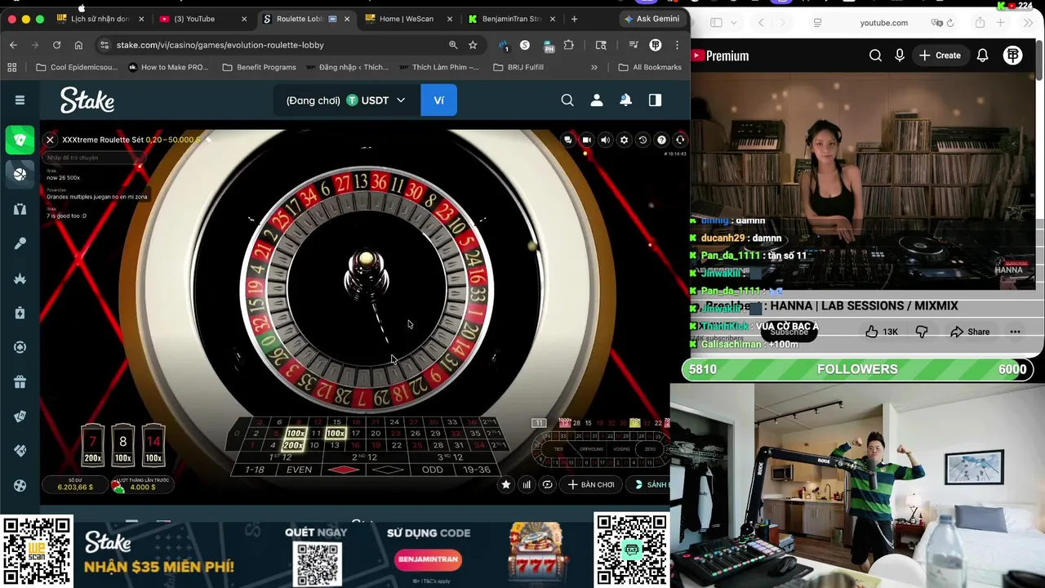Search Stake using the magnifier icon
The image size is (1045, 588).
click(x=567, y=100)
